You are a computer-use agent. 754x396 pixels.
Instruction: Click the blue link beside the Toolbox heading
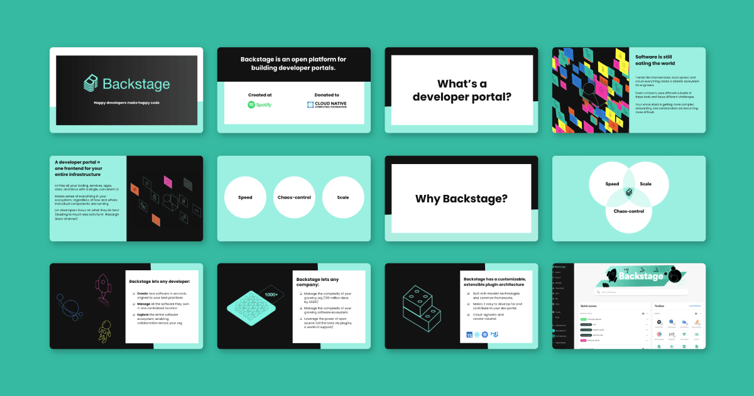pyautogui.click(x=695, y=306)
